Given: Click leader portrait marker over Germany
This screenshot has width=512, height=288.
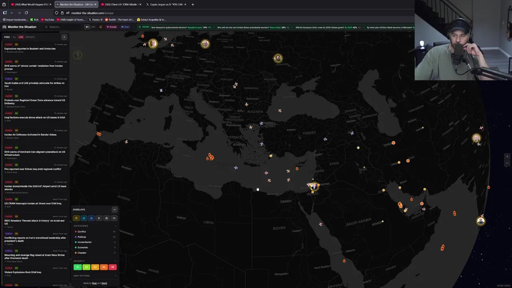Looking at the screenshot, I should point(205,44).
